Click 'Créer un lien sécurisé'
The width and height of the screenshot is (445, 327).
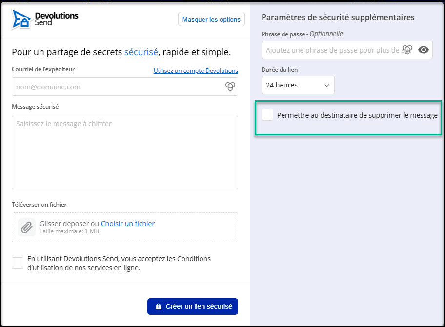coord(192,306)
